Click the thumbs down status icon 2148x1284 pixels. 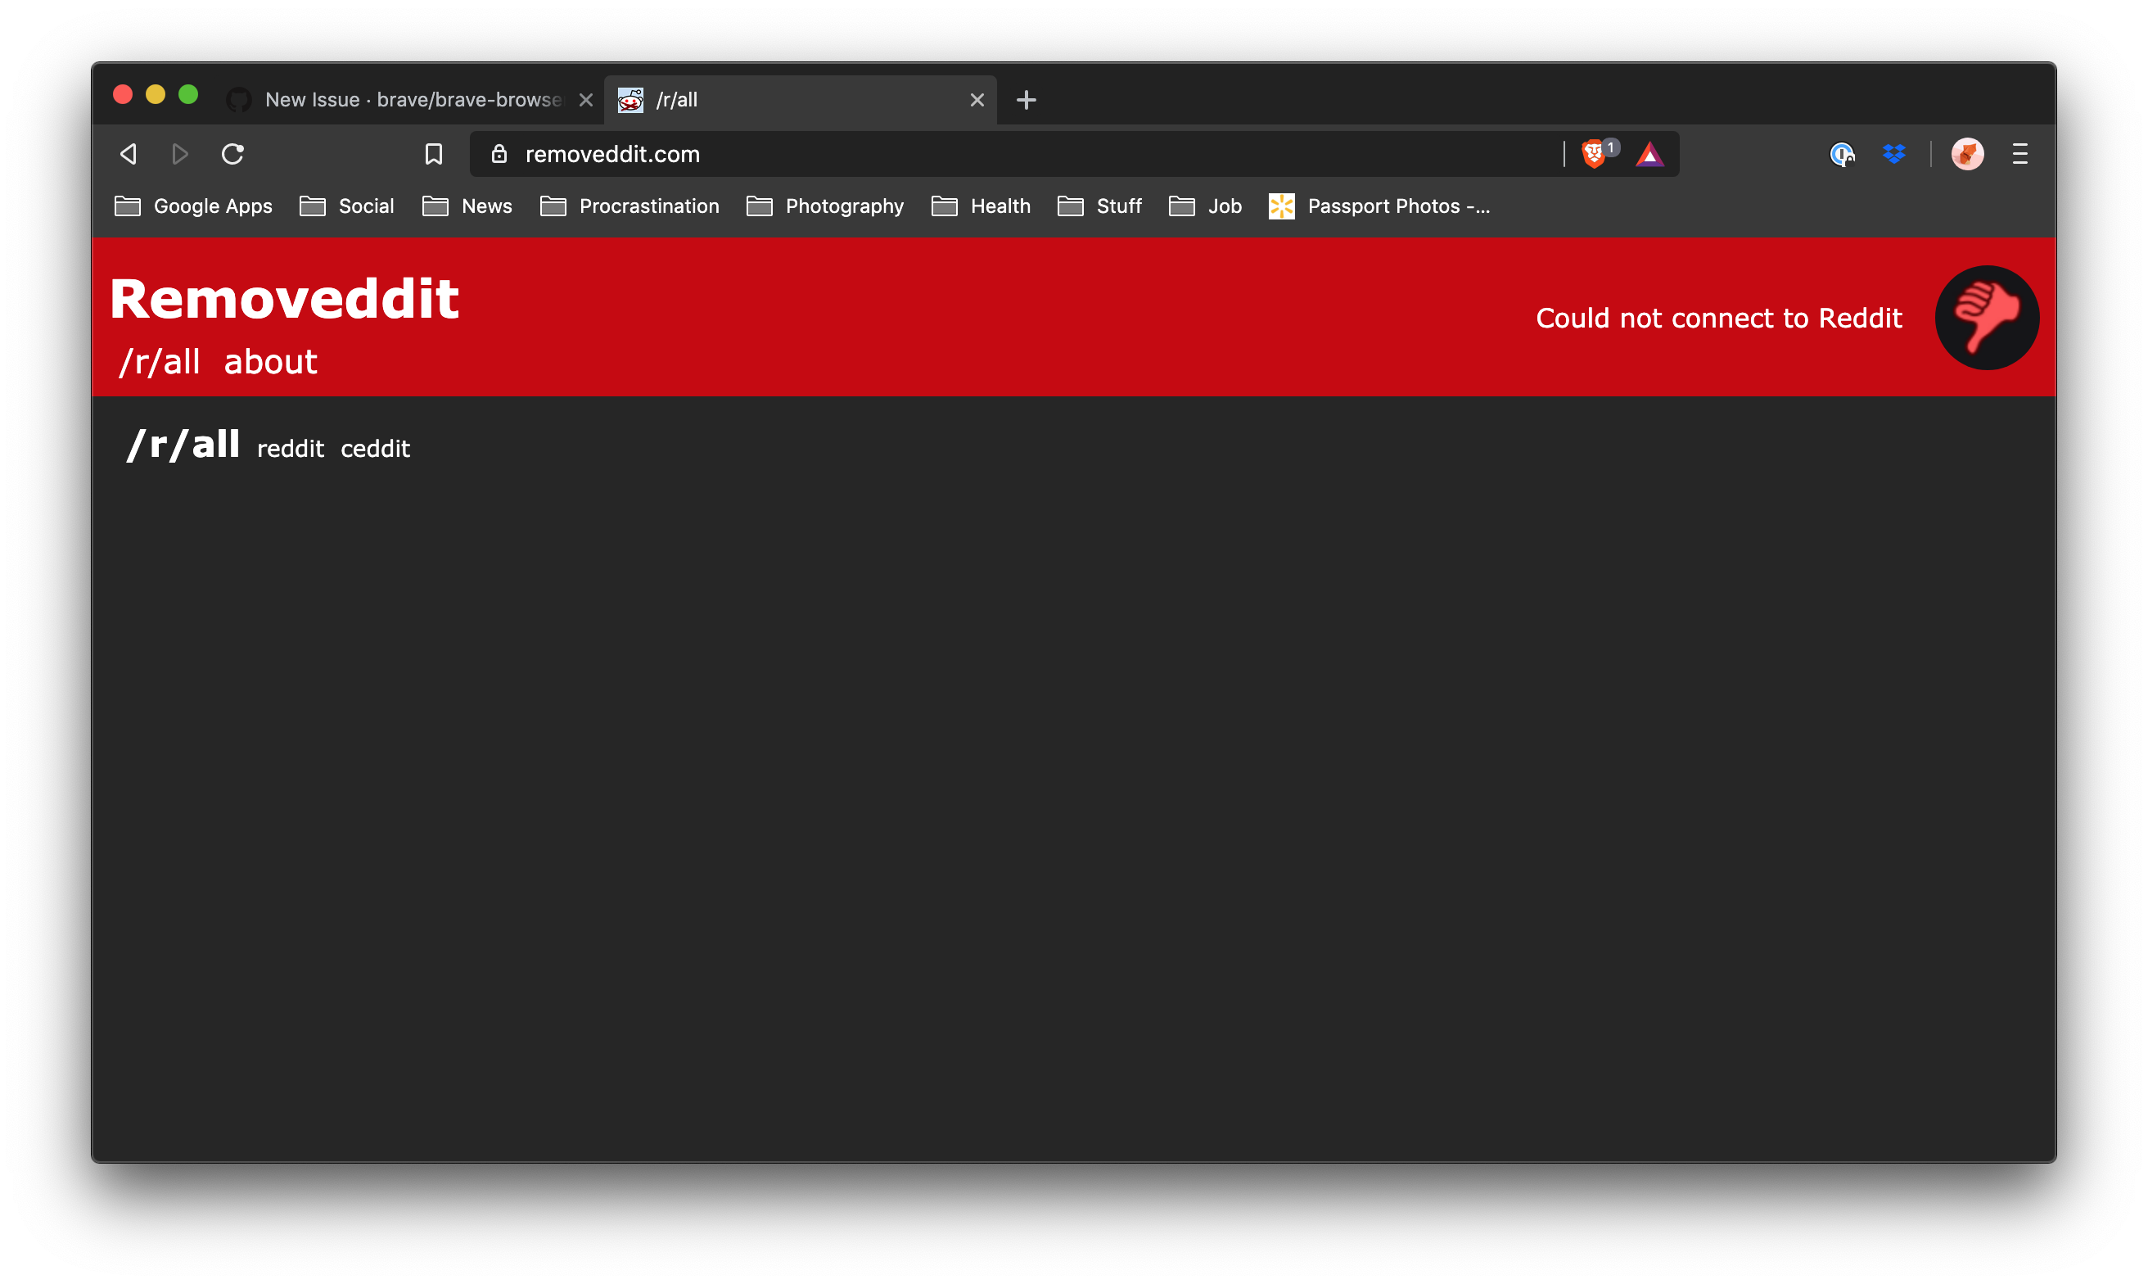1986,318
